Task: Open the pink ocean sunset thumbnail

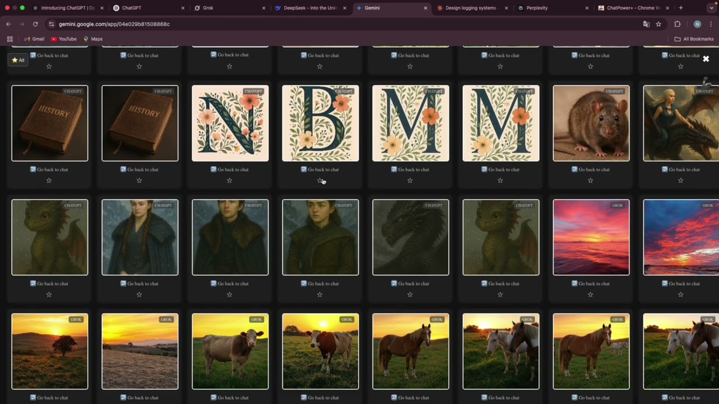Action: pyautogui.click(x=591, y=237)
